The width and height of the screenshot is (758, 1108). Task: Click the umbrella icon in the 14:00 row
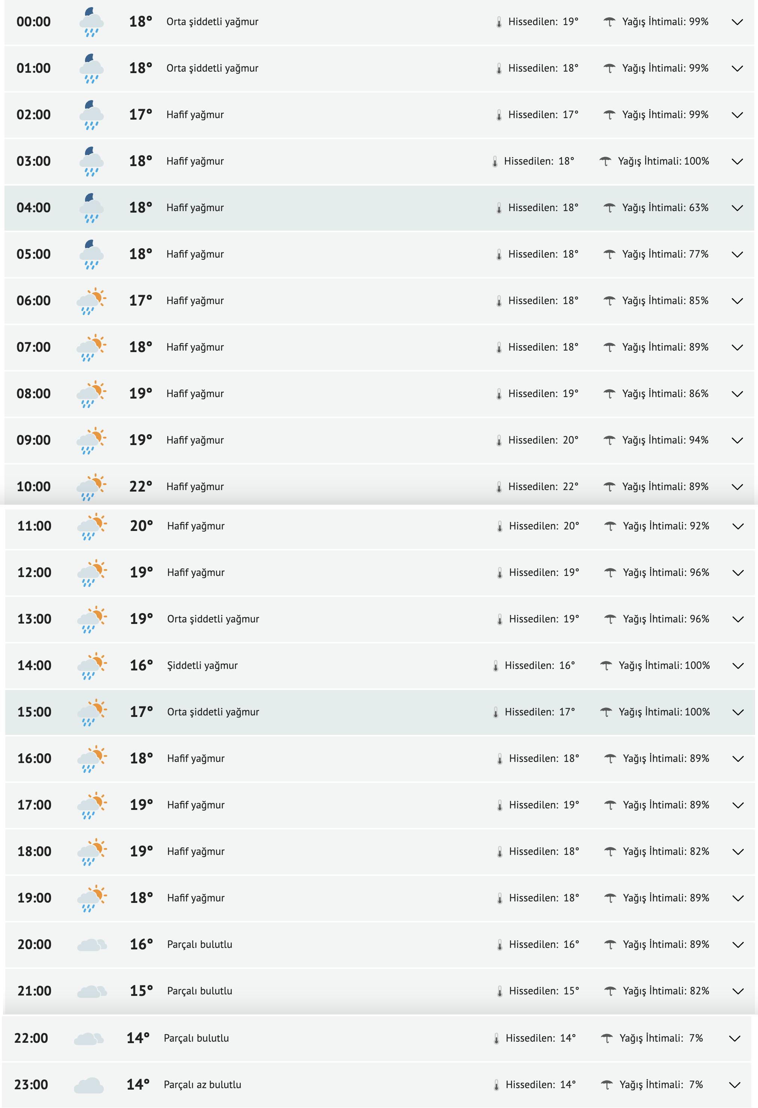point(606,666)
